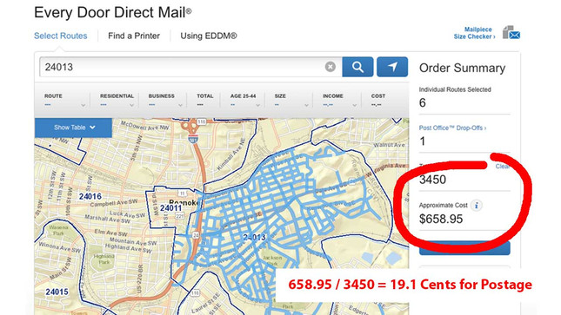Click the 24016 ZIP label on map
Image resolution: width=561 pixels, height=315 pixels.
click(x=90, y=196)
